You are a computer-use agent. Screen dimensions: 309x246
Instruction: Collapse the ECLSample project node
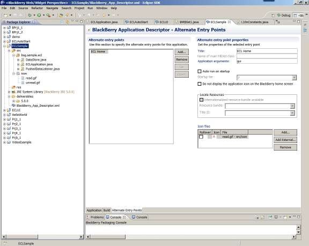[x=4, y=46]
